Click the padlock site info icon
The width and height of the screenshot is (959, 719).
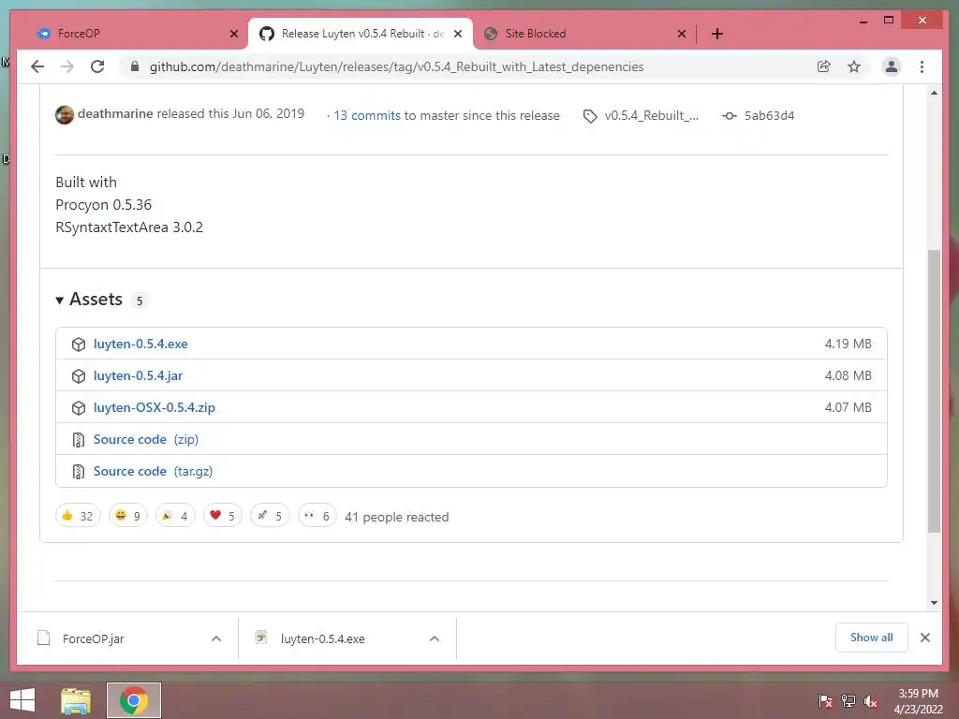coord(135,66)
